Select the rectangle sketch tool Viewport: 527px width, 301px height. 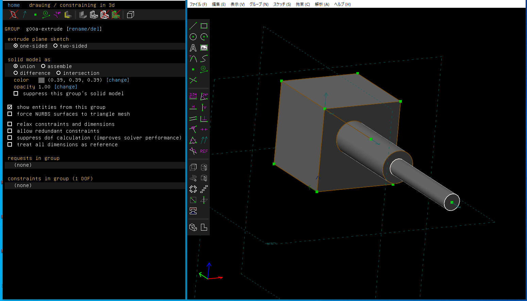204,26
